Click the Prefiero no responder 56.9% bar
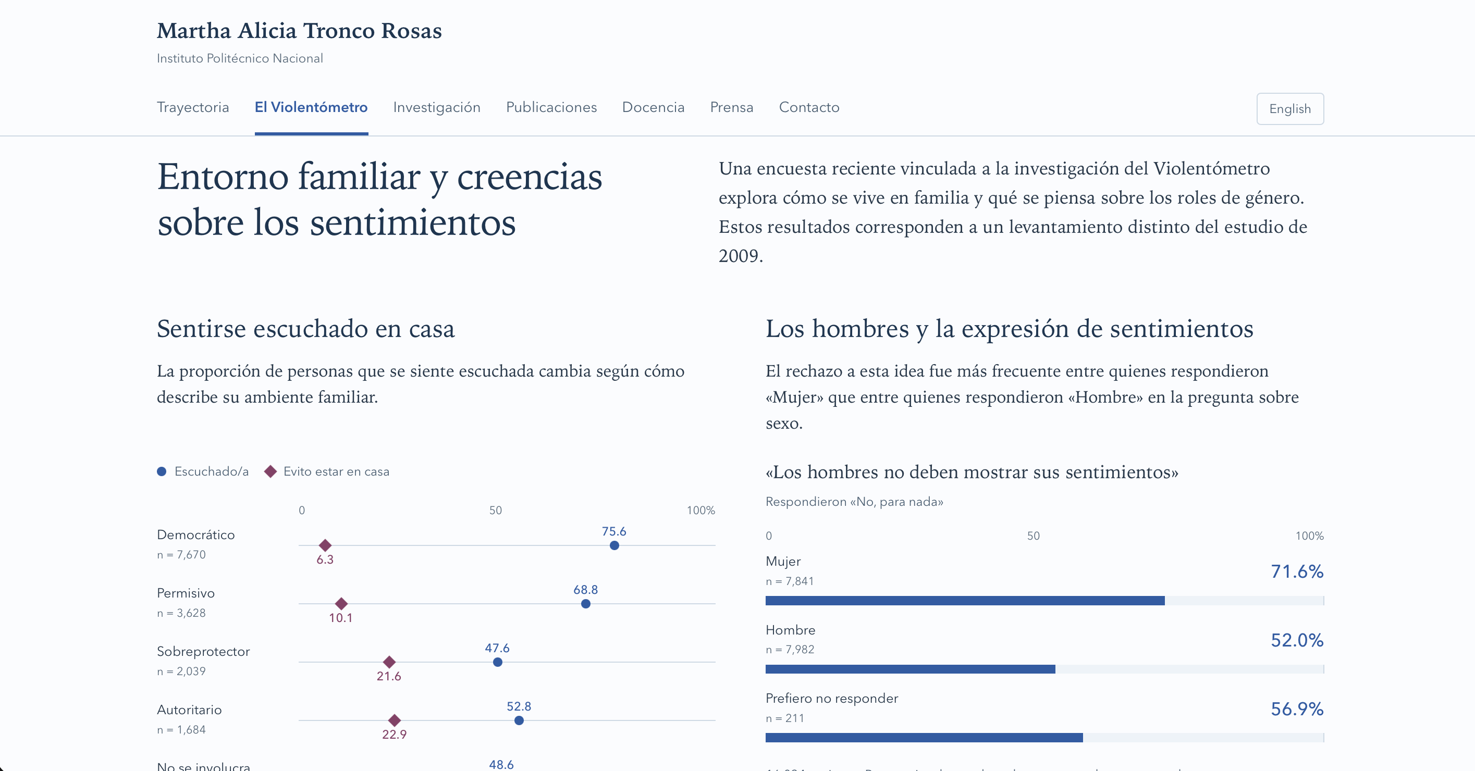Image resolution: width=1475 pixels, height=771 pixels. tap(1044, 738)
